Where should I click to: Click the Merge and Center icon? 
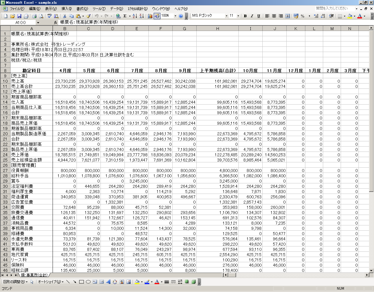pos(288,16)
